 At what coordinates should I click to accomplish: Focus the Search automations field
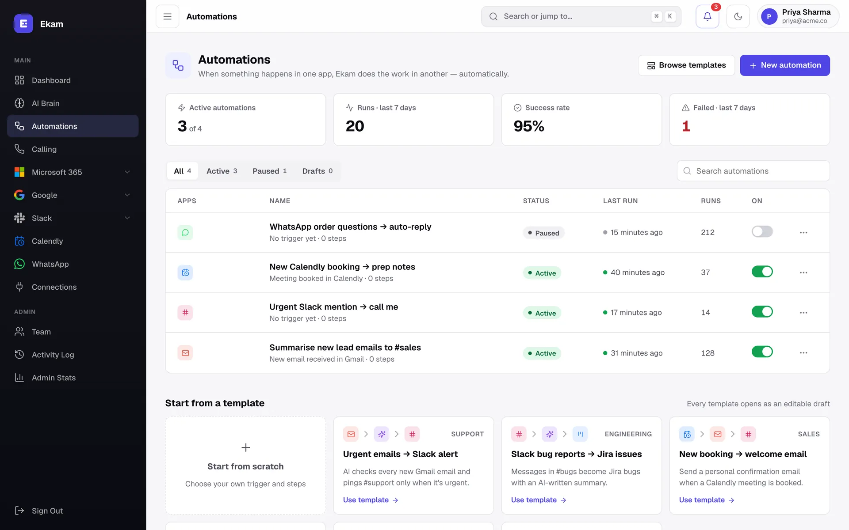pyautogui.click(x=753, y=171)
